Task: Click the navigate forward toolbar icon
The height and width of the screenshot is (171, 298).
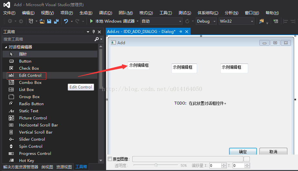Action: point(21,21)
